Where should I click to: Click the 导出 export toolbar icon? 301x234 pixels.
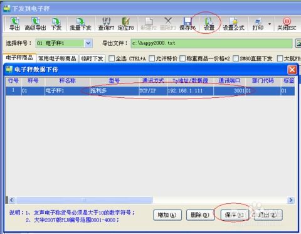[x=14, y=24]
